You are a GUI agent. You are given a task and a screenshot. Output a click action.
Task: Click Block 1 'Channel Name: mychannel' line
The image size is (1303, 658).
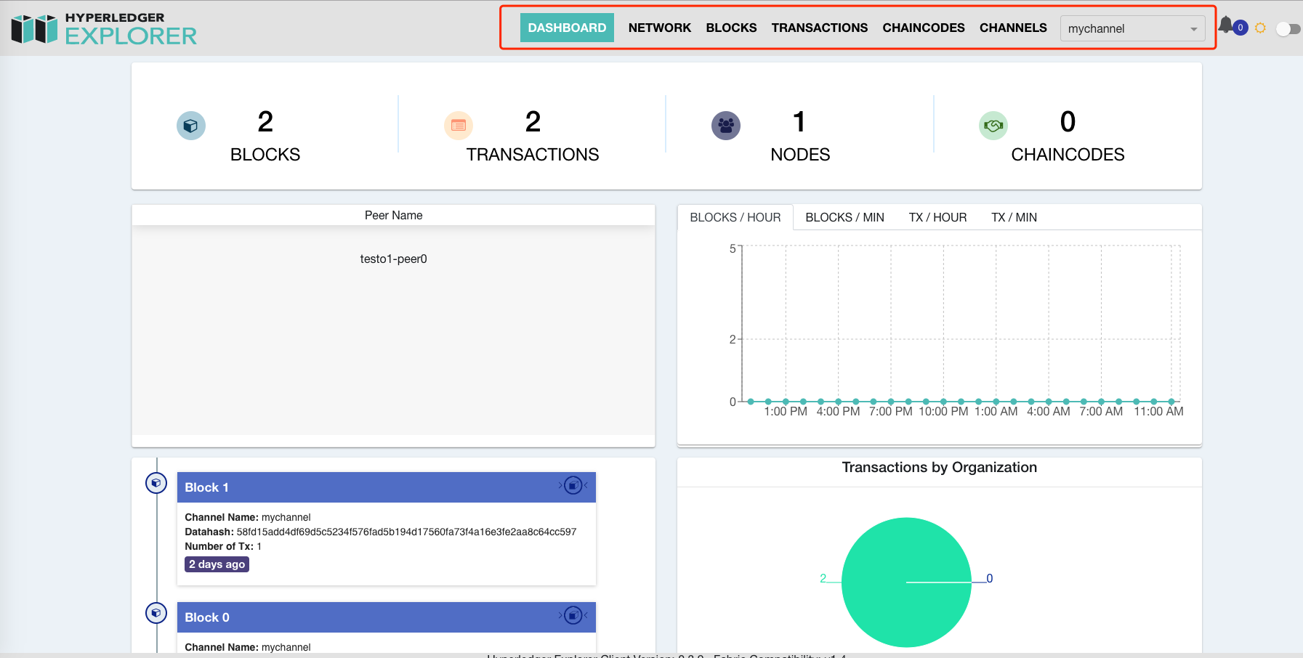(248, 517)
